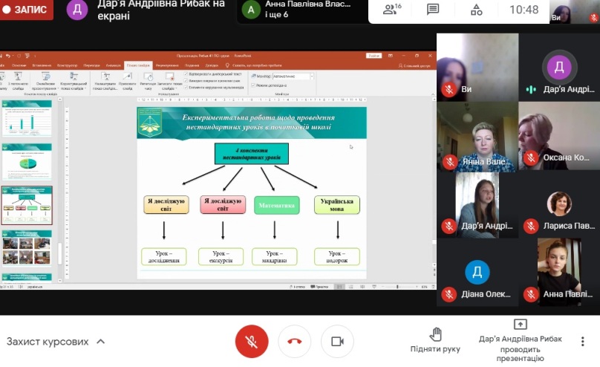Open Customize Quick Access Toolbar dropdown

point(35,56)
